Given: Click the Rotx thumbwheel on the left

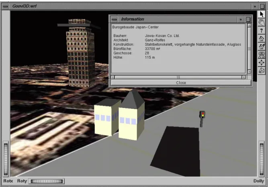Looking at the screenshot, I should [x=6, y=159].
